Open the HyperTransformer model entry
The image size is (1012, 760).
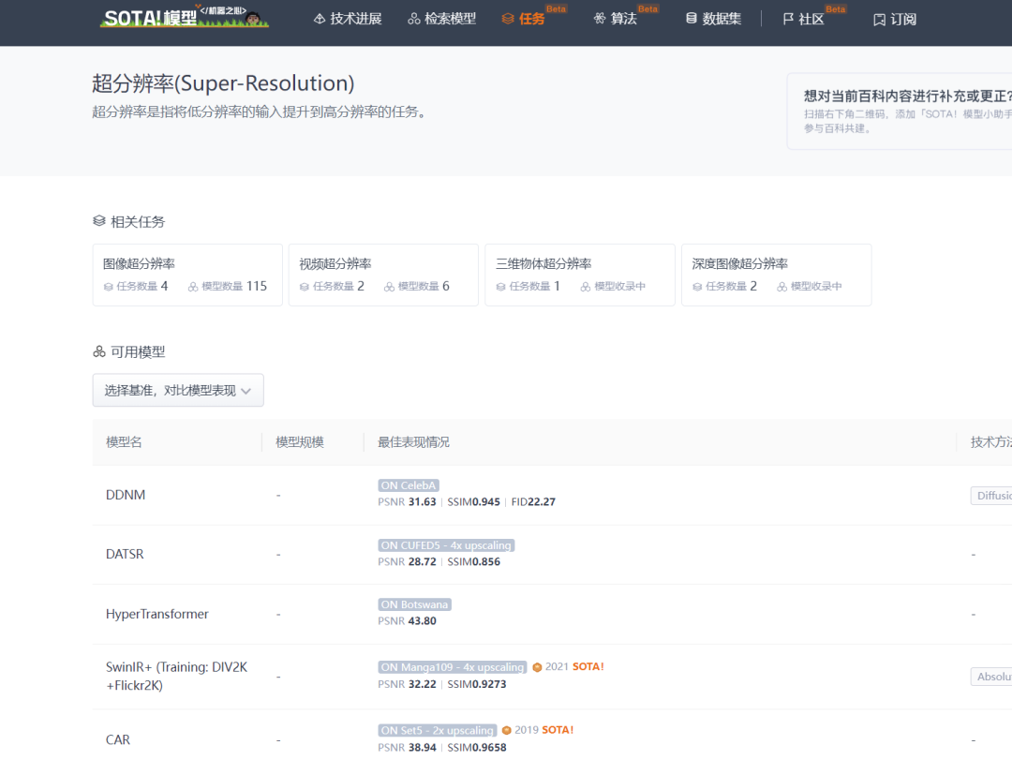(x=156, y=614)
